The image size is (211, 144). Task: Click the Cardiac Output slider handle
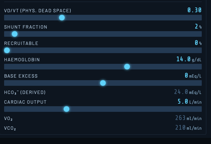(x=66, y=109)
